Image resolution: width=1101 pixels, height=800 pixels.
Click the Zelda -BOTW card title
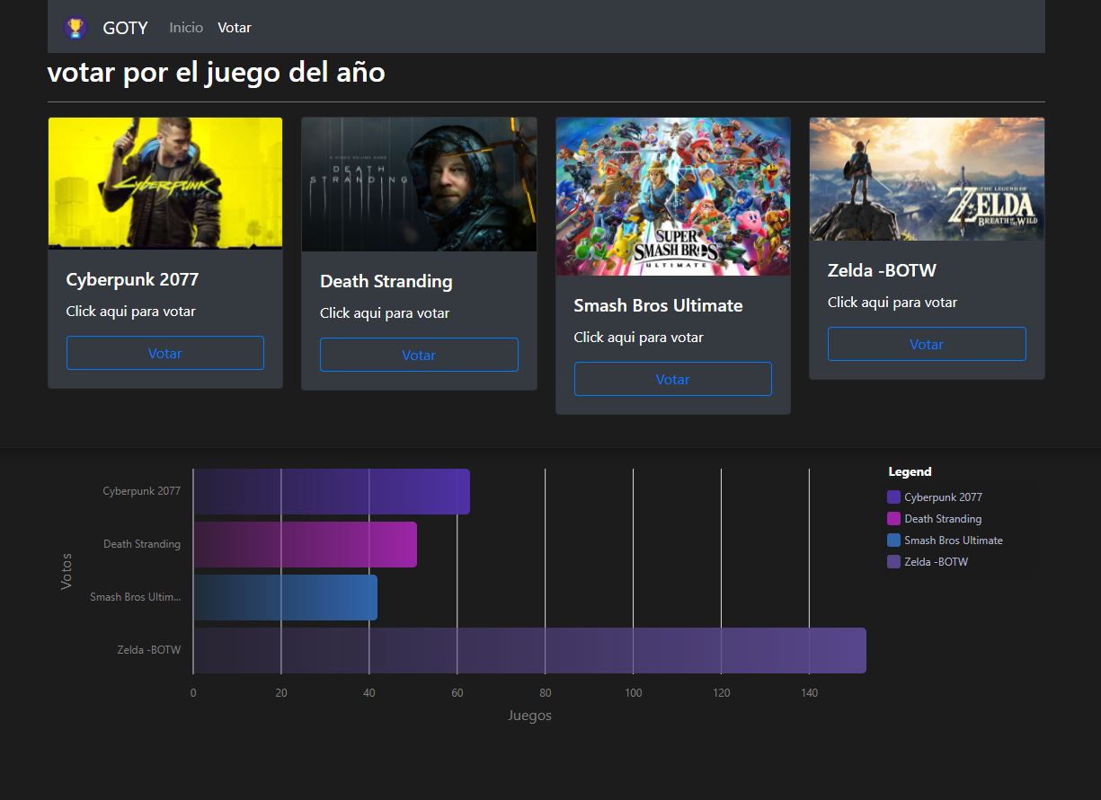click(x=882, y=270)
